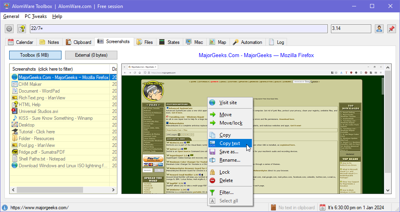Click the clipboard icon in status bar

(273, 207)
